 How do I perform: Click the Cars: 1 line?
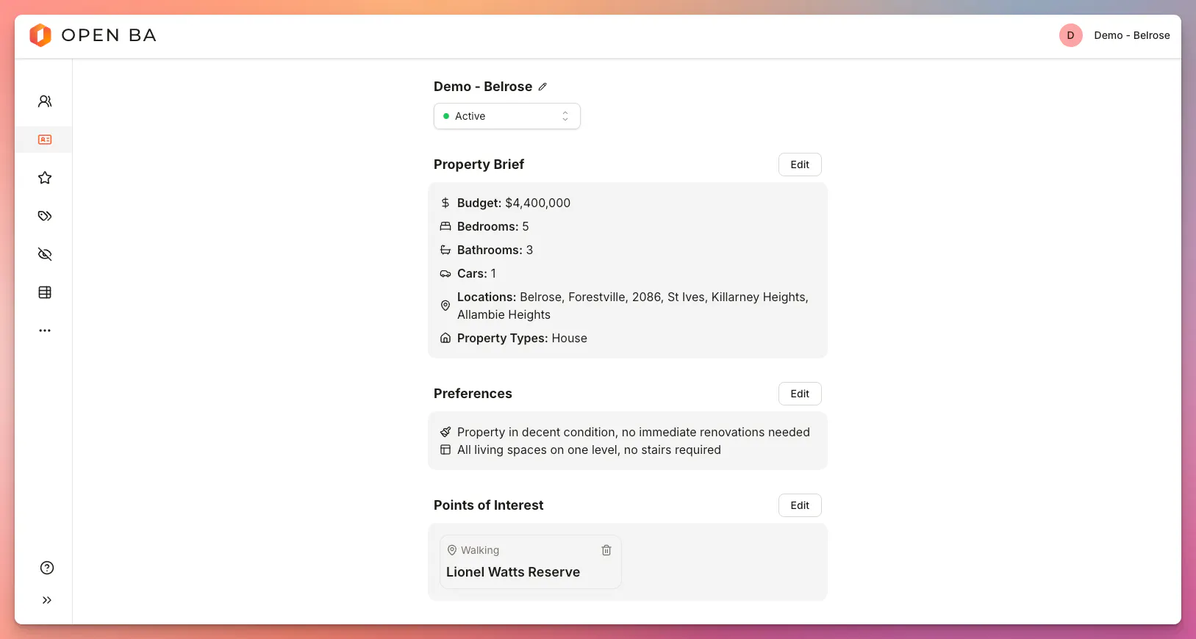coord(476,273)
